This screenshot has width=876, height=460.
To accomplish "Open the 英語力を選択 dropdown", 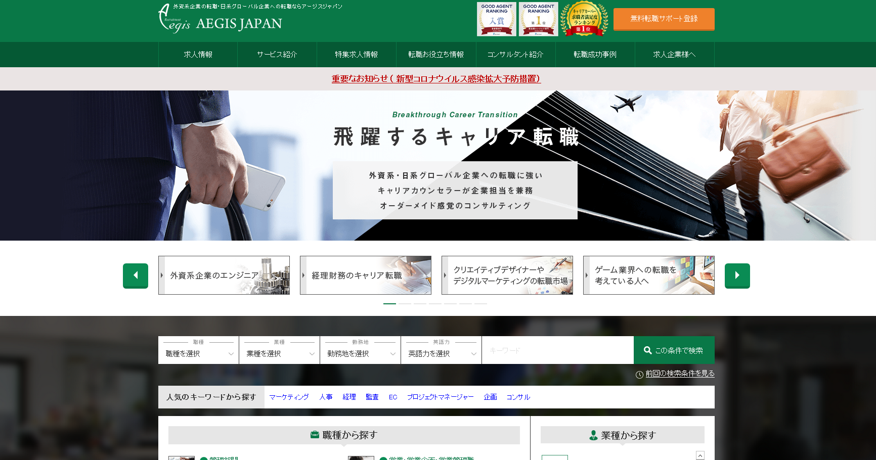I will pyautogui.click(x=441, y=353).
